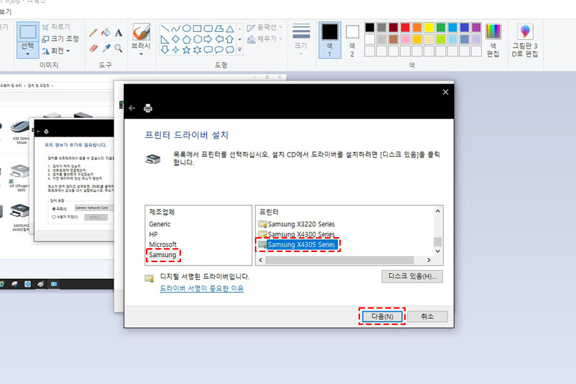Viewport: 576px width, 384px height.
Task: Pick the Line shape
Action: click(x=165, y=29)
